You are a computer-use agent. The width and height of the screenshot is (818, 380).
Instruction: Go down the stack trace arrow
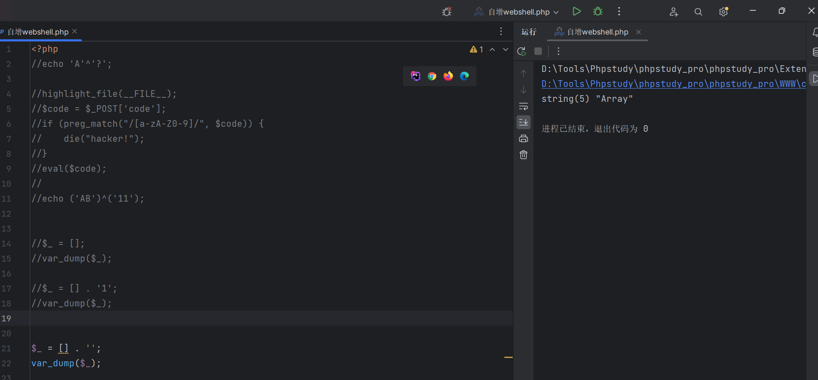[x=524, y=90]
